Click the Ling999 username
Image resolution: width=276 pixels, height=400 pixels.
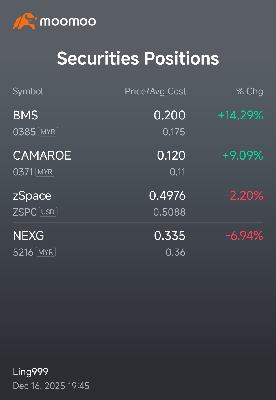click(x=30, y=372)
